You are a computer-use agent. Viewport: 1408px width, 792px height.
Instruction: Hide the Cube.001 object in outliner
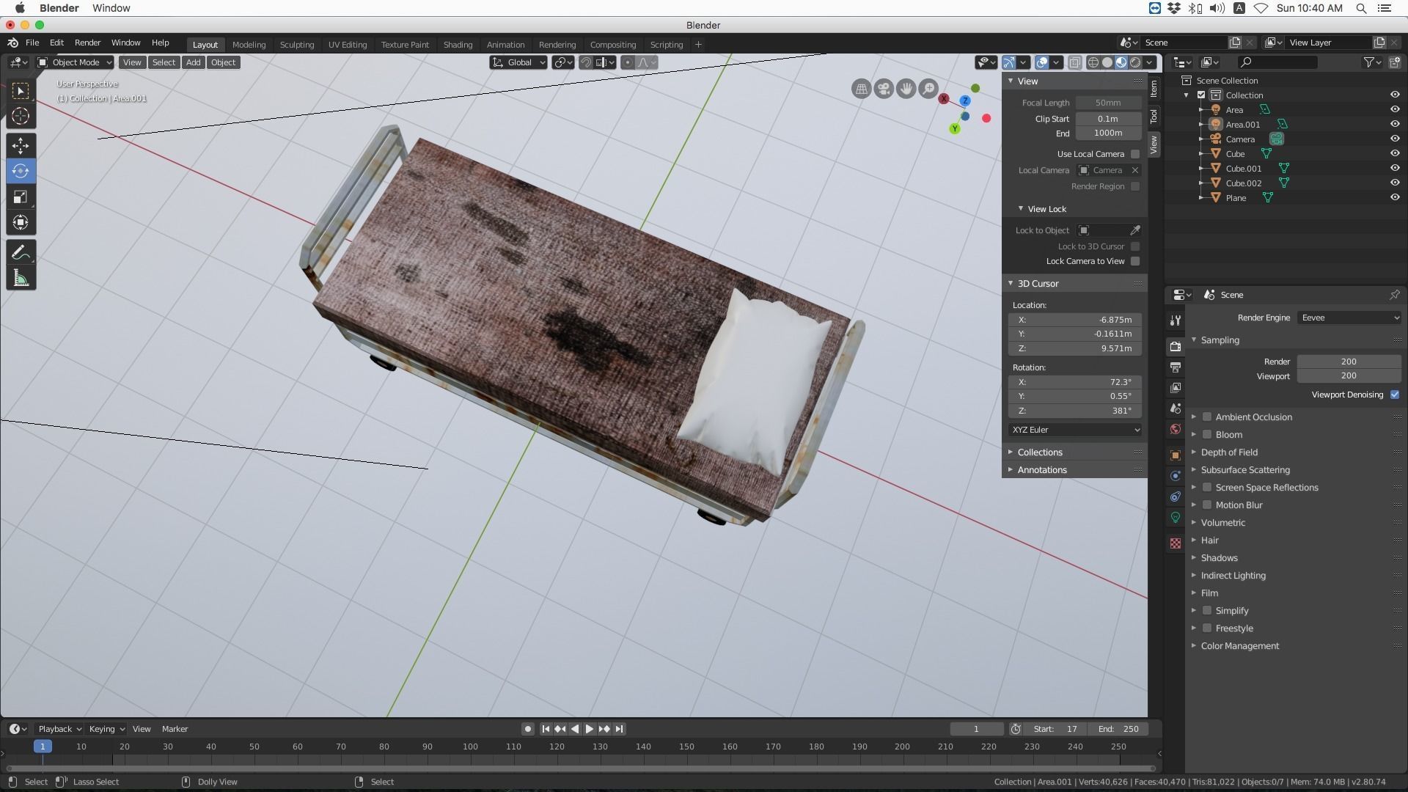point(1395,168)
